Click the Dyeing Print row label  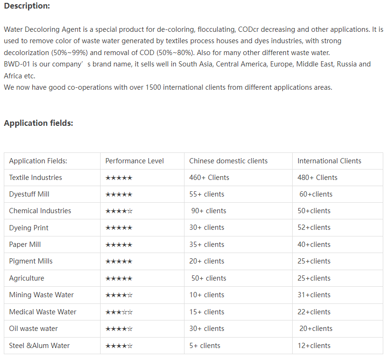(x=28, y=228)
